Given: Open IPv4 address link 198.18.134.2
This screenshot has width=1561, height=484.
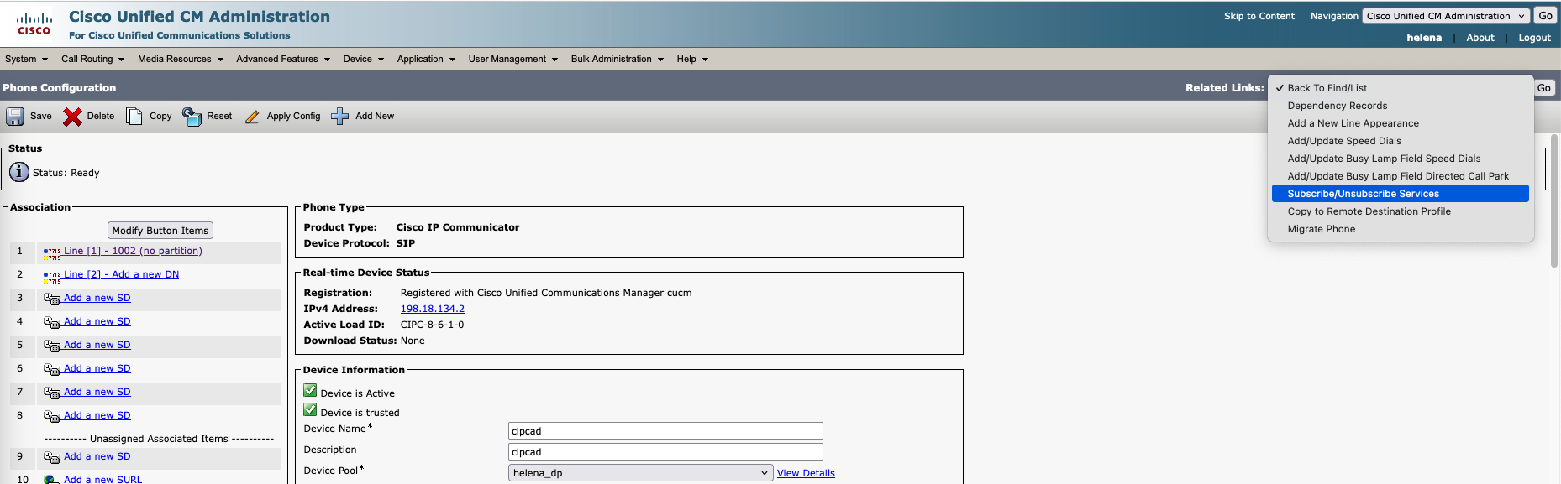Looking at the screenshot, I should coord(432,309).
